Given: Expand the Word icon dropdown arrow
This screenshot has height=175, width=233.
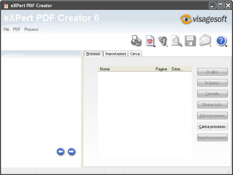Looking at the screenshot, I should tap(154, 46).
